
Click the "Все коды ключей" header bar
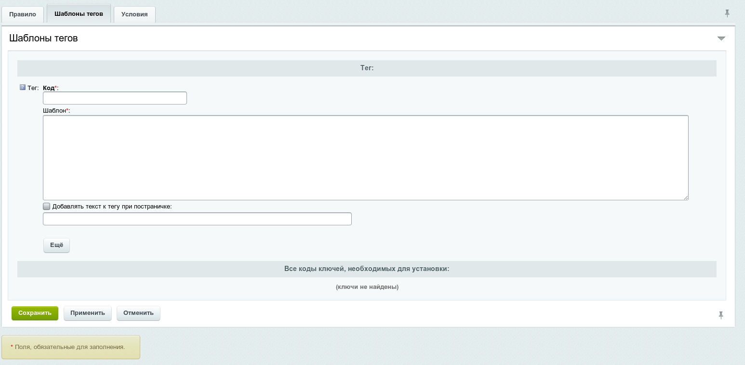(367, 269)
